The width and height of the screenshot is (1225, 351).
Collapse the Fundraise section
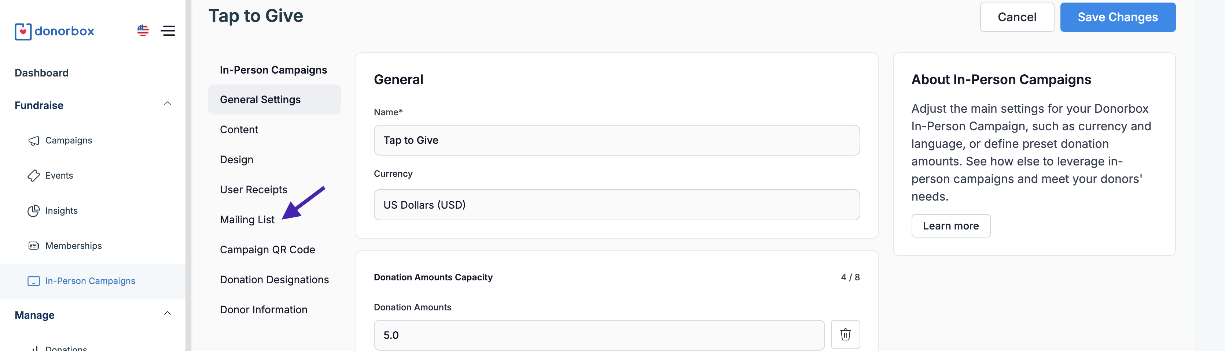[x=168, y=104]
